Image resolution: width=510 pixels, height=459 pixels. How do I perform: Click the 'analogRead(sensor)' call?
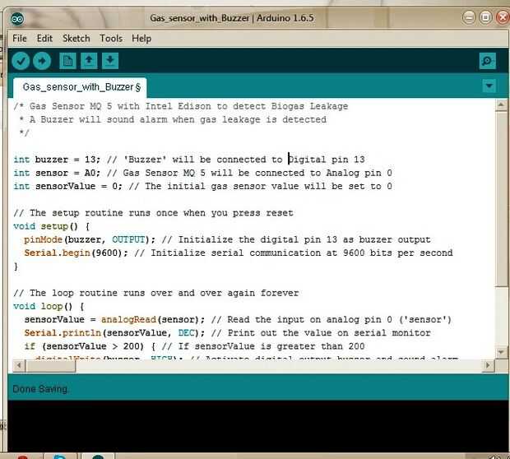click(150, 320)
